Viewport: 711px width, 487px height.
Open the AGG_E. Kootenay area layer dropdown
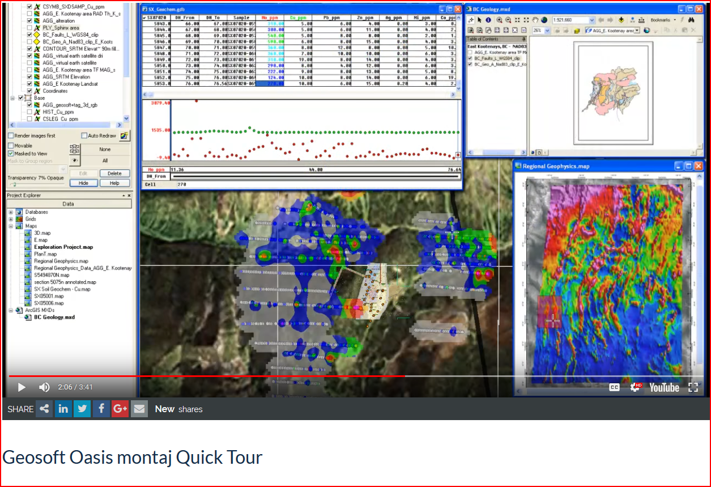[637, 30]
